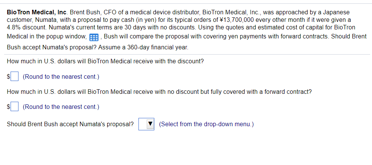
Task: Click the 'Should Brent Bush accept Numata's proposal?' label
Action: 70,124
